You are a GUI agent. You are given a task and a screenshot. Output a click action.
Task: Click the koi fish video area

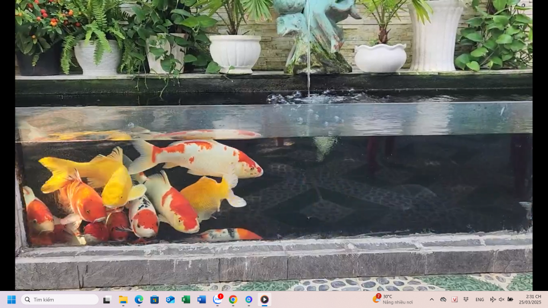pyautogui.click(x=273, y=145)
